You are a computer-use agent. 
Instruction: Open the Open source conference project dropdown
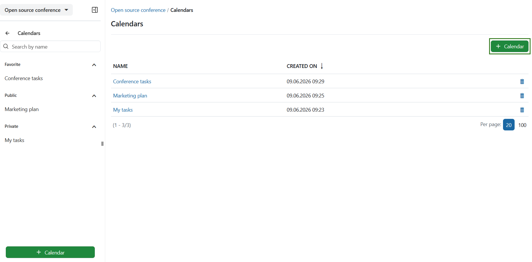[36, 10]
